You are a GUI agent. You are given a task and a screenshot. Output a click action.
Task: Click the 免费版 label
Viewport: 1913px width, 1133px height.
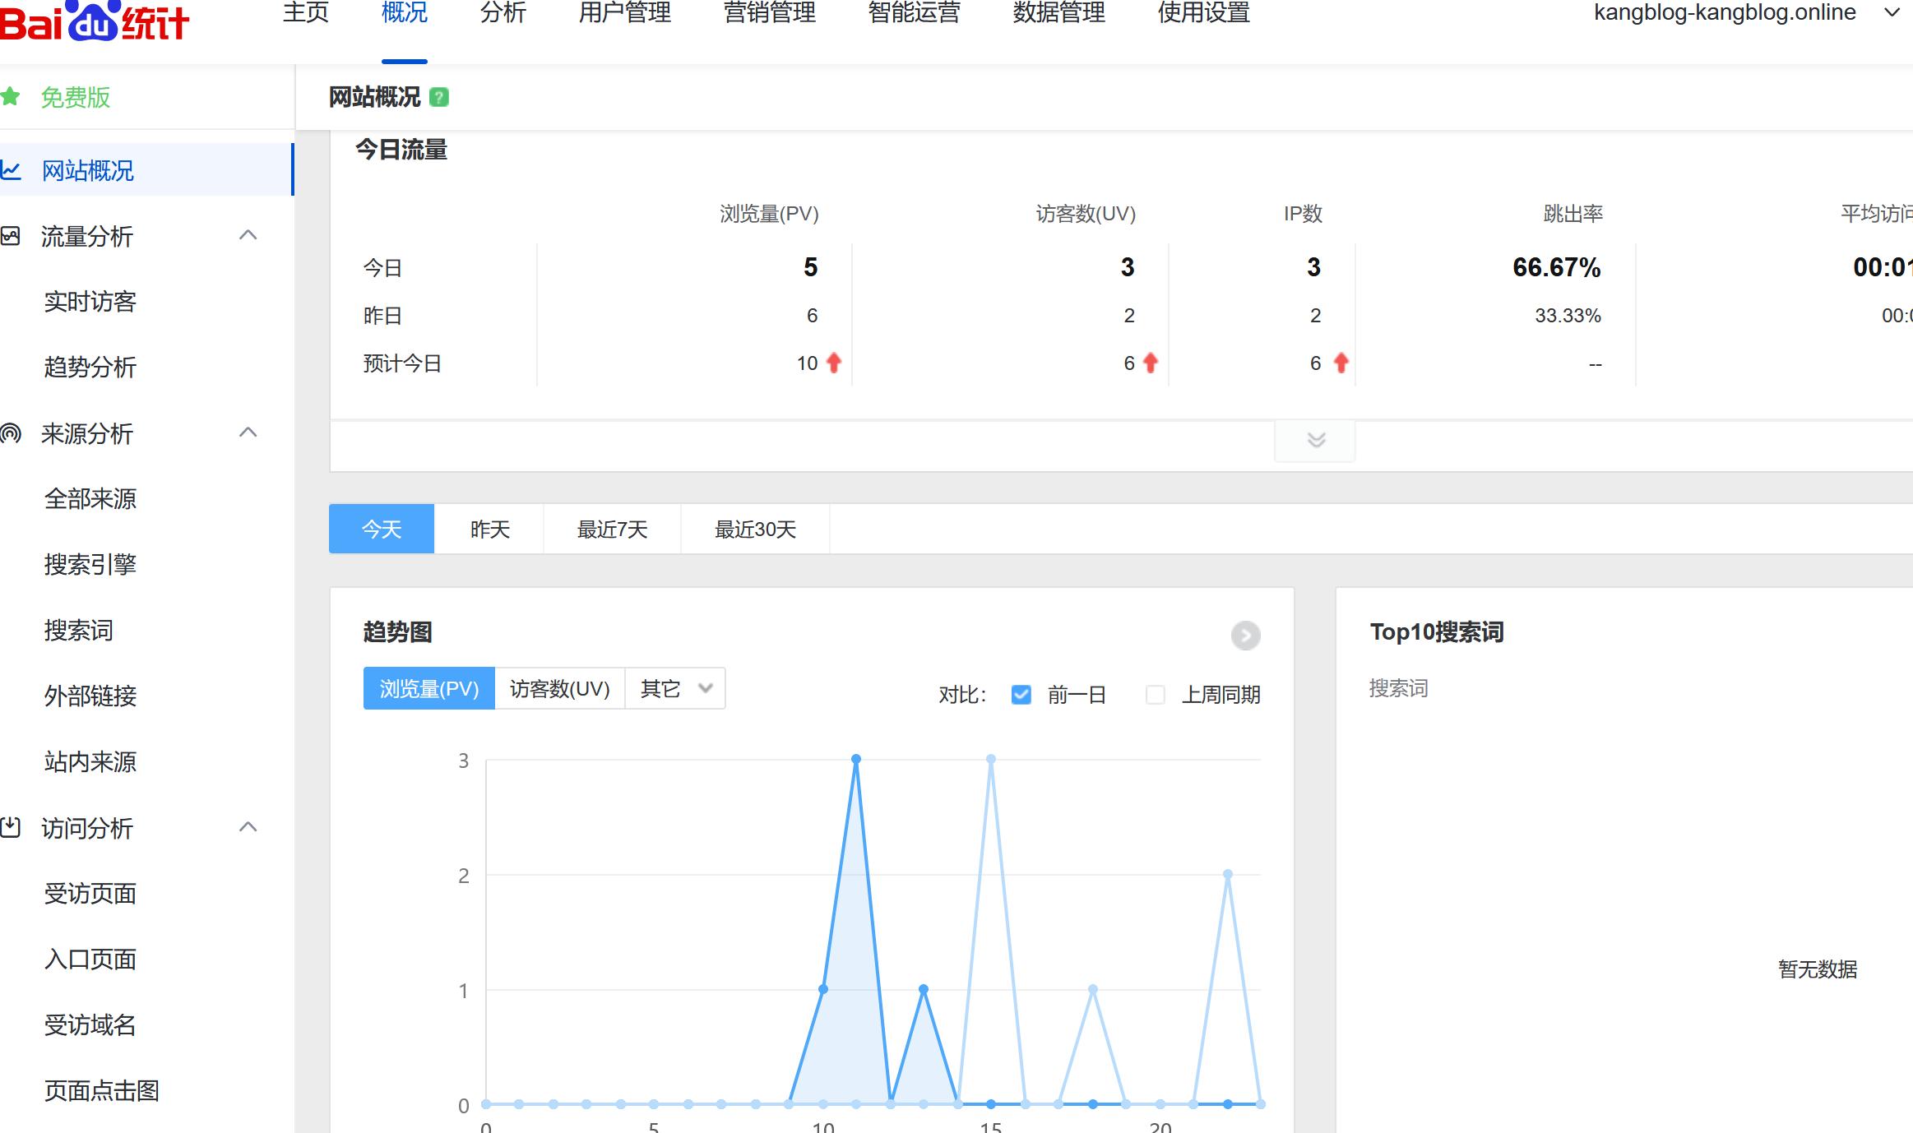[x=76, y=97]
